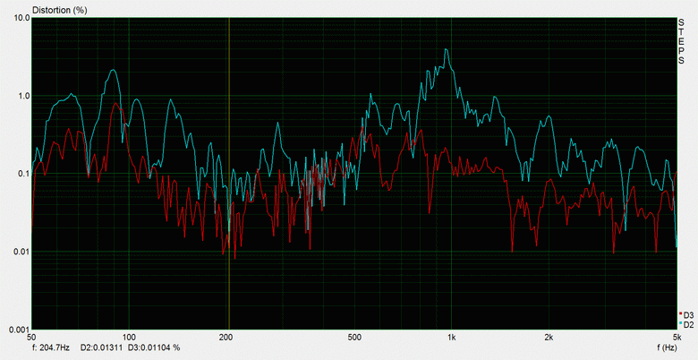Image resolution: width=698 pixels, height=360 pixels.
Task: Click the '5k' frequency axis label
Action: click(677, 338)
